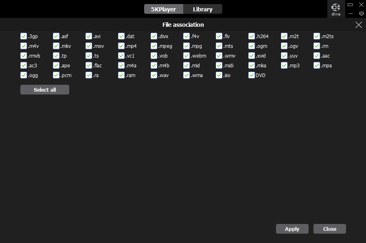Disable the .midi association
366x243 pixels.
pos(219,66)
